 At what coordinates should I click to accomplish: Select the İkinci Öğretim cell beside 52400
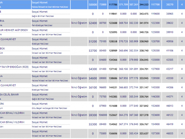[79, 23]
